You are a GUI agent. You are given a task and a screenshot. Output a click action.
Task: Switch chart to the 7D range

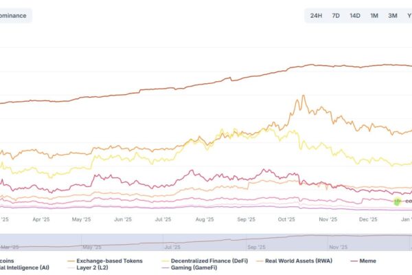336,15
